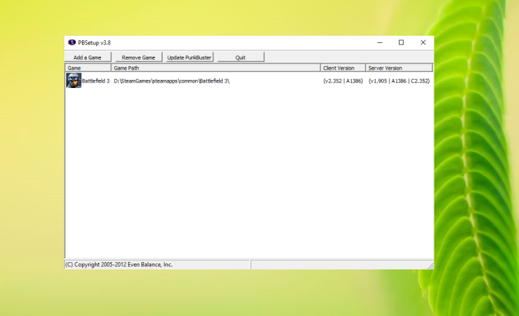This screenshot has width=519, height=316.
Task: Click the Client Version column header
Action: 343,68
